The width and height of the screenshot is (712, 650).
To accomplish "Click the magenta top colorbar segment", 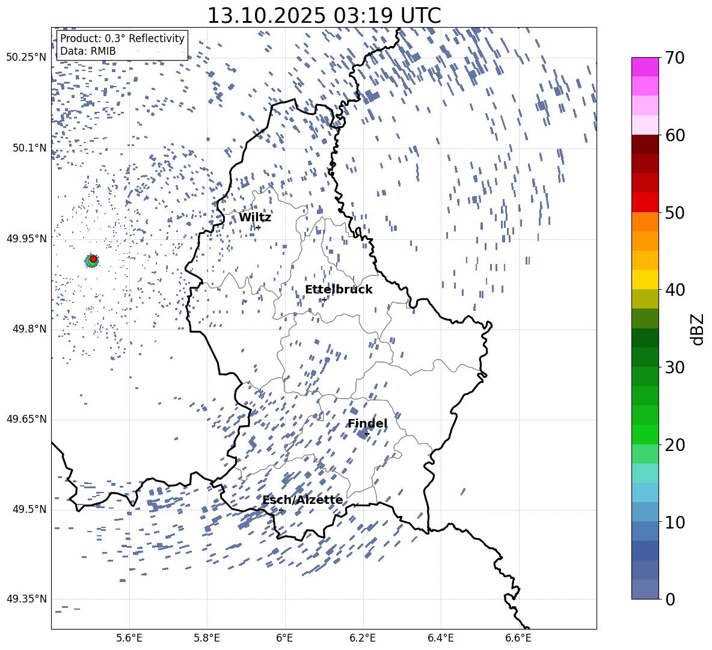I will [x=645, y=67].
